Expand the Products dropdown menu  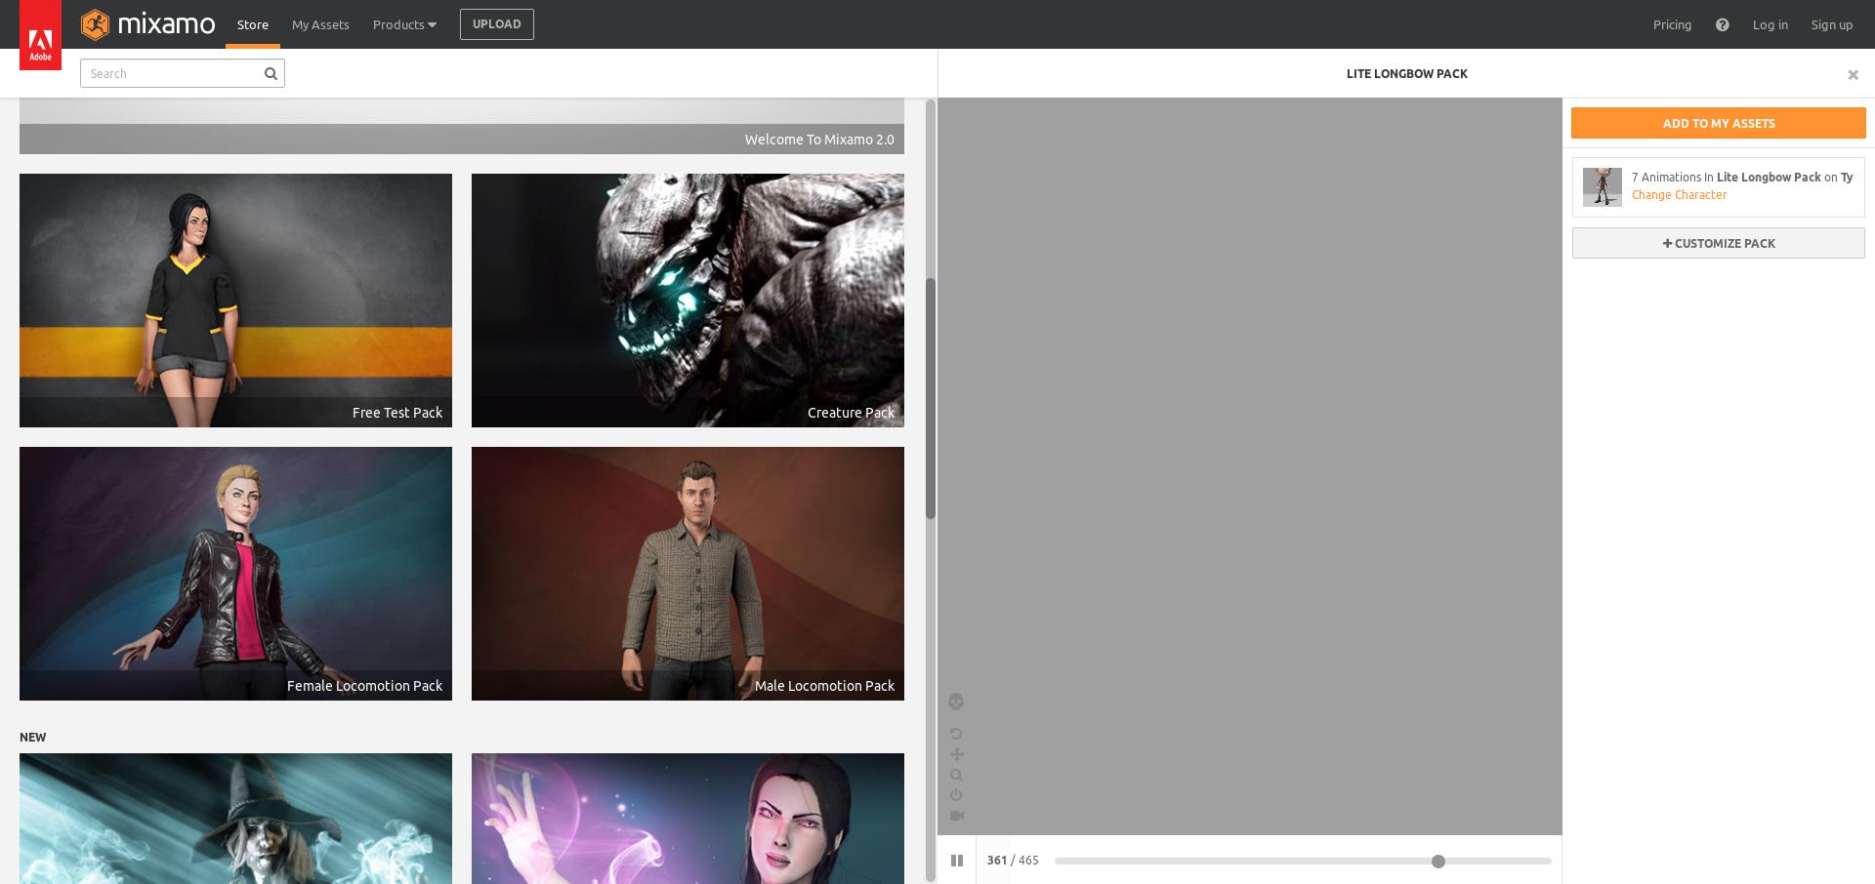(404, 24)
